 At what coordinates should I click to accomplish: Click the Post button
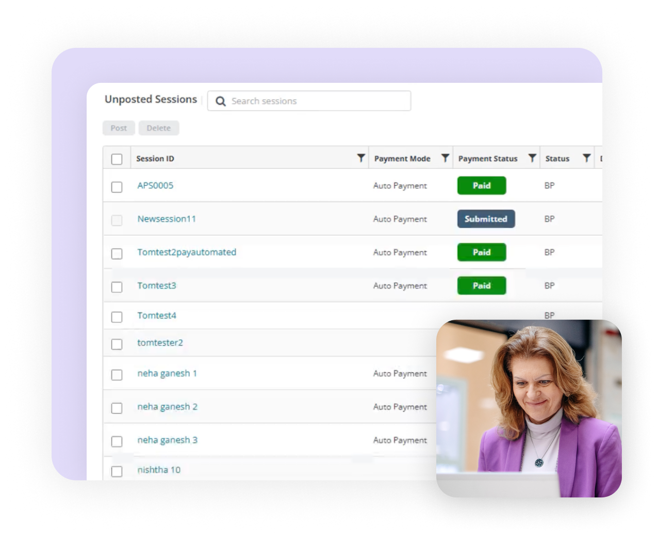(119, 128)
